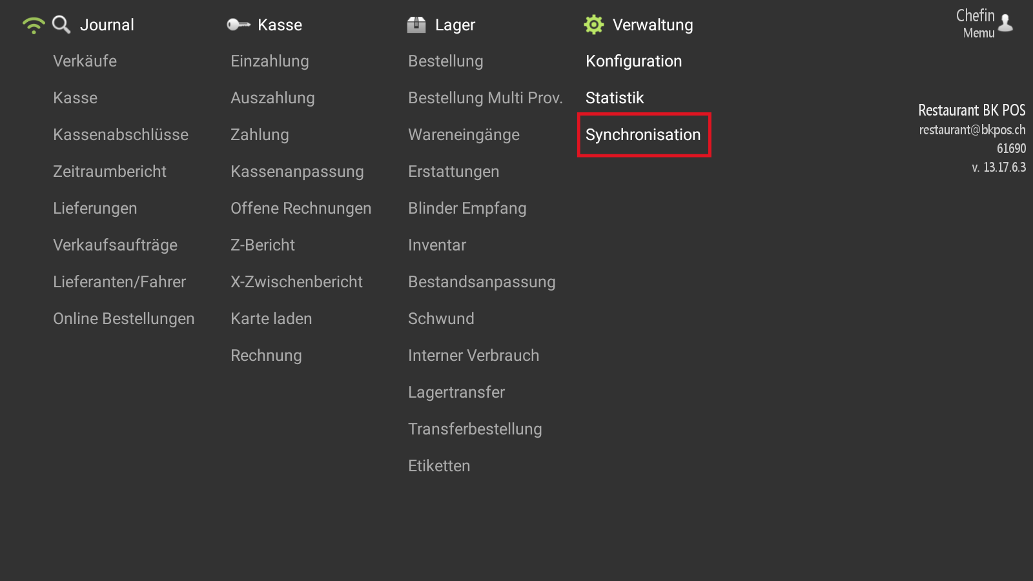Click the magnifying glass Journal icon
Image resolution: width=1033 pixels, height=581 pixels.
coord(61,25)
